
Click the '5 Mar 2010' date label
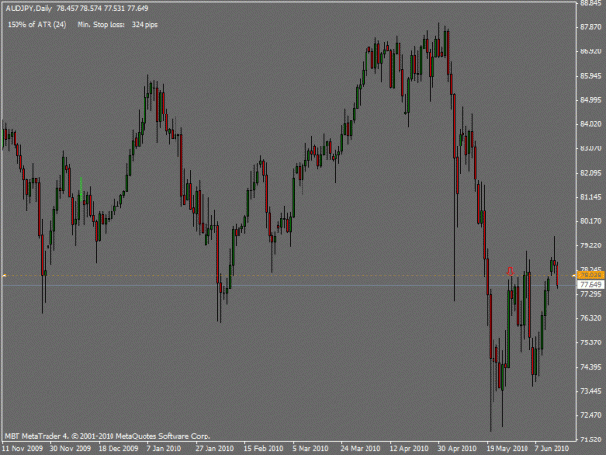(310, 449)
